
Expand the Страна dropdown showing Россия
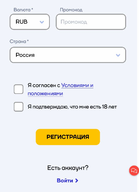click(68, 55)
